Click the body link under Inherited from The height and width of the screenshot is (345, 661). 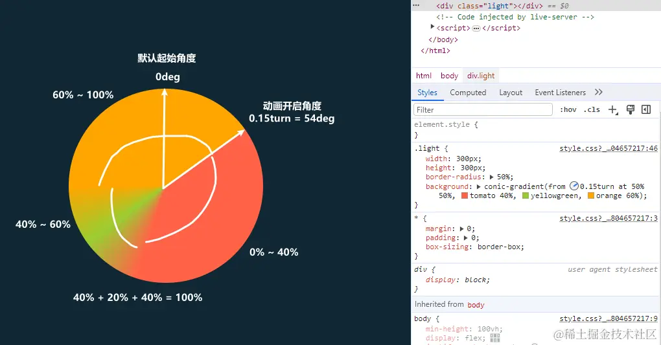pyautogui.click(x=476, y=305)
